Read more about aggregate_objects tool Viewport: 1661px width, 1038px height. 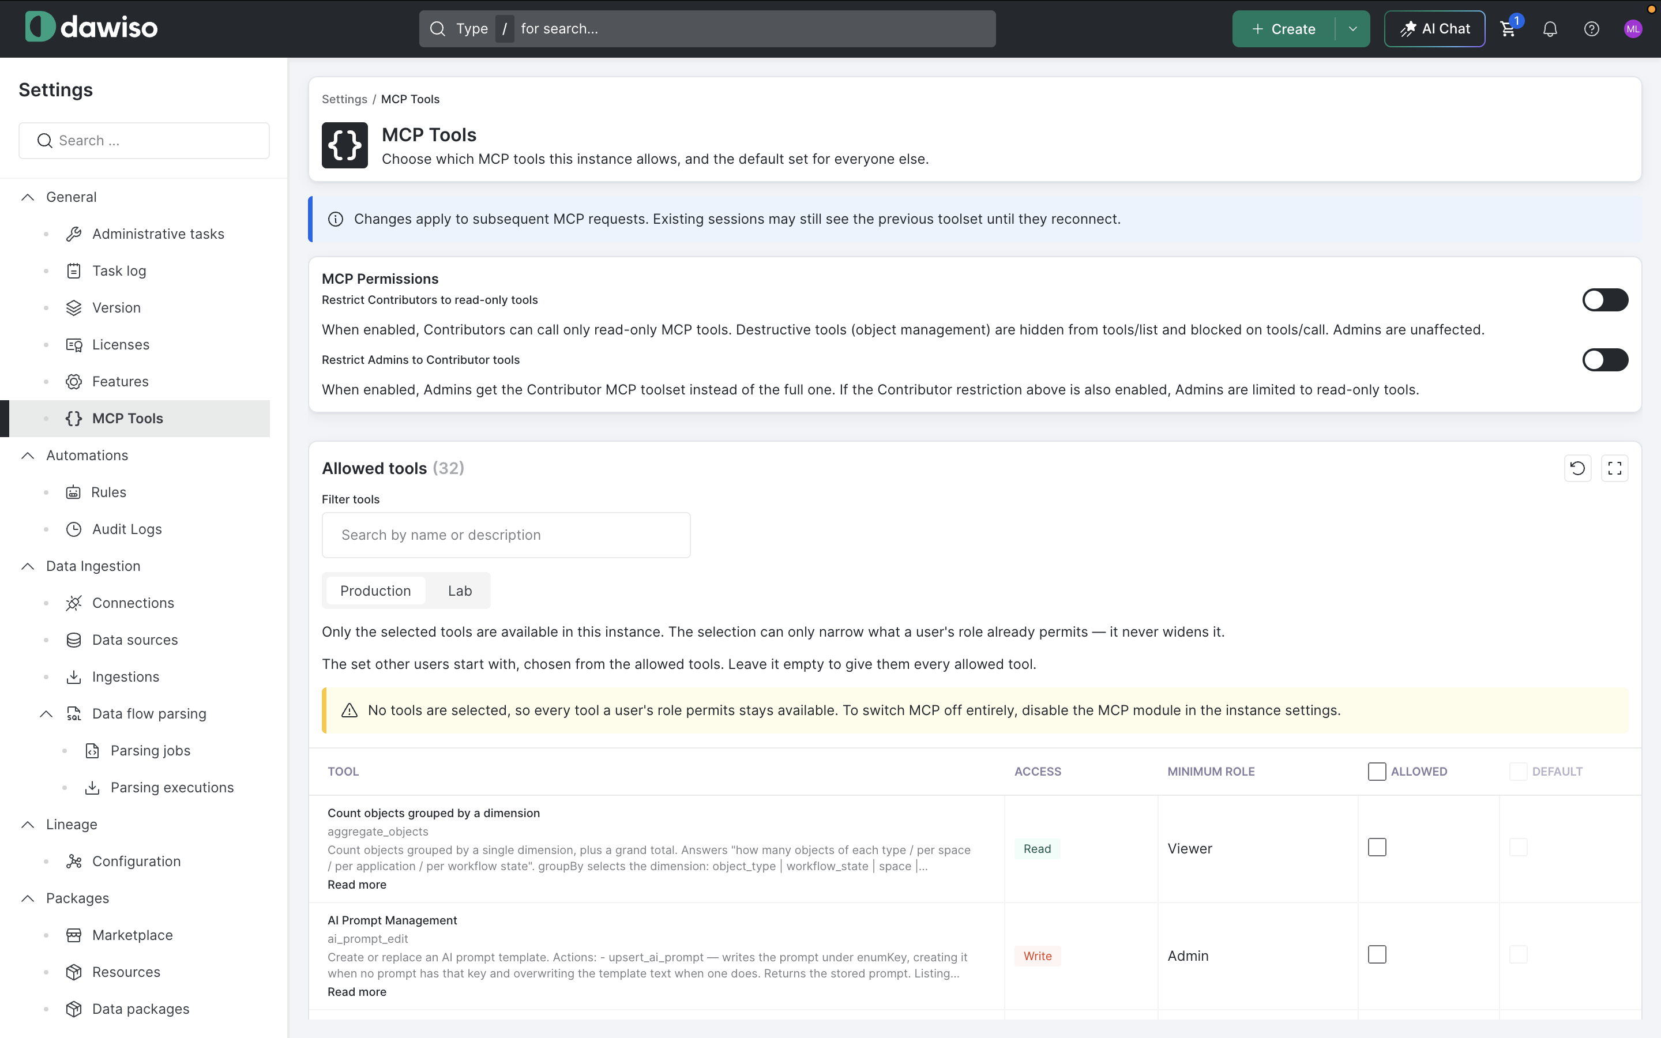tap(357, 885)
